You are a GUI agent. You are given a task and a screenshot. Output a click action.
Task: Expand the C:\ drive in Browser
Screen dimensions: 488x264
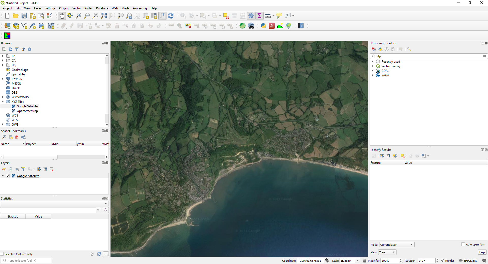pos(3,60)
